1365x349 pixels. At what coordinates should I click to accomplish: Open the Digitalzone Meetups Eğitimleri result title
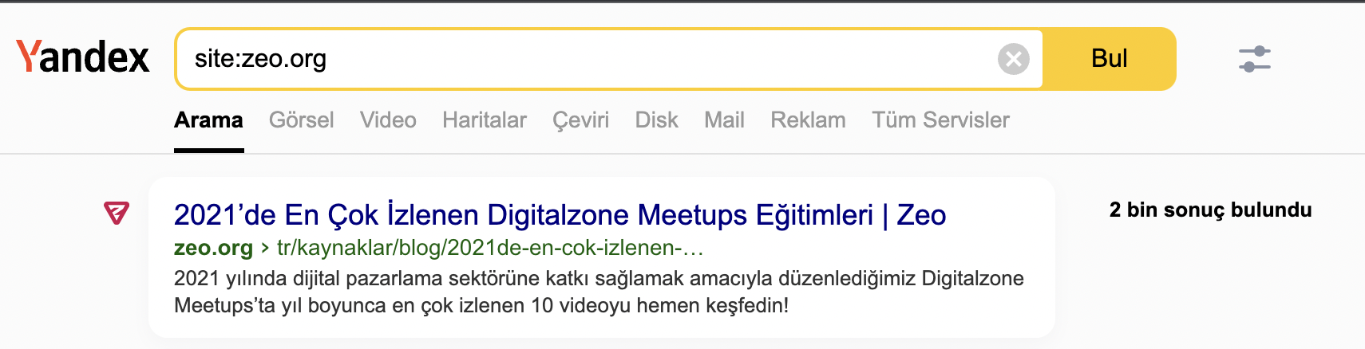point(560,215)
